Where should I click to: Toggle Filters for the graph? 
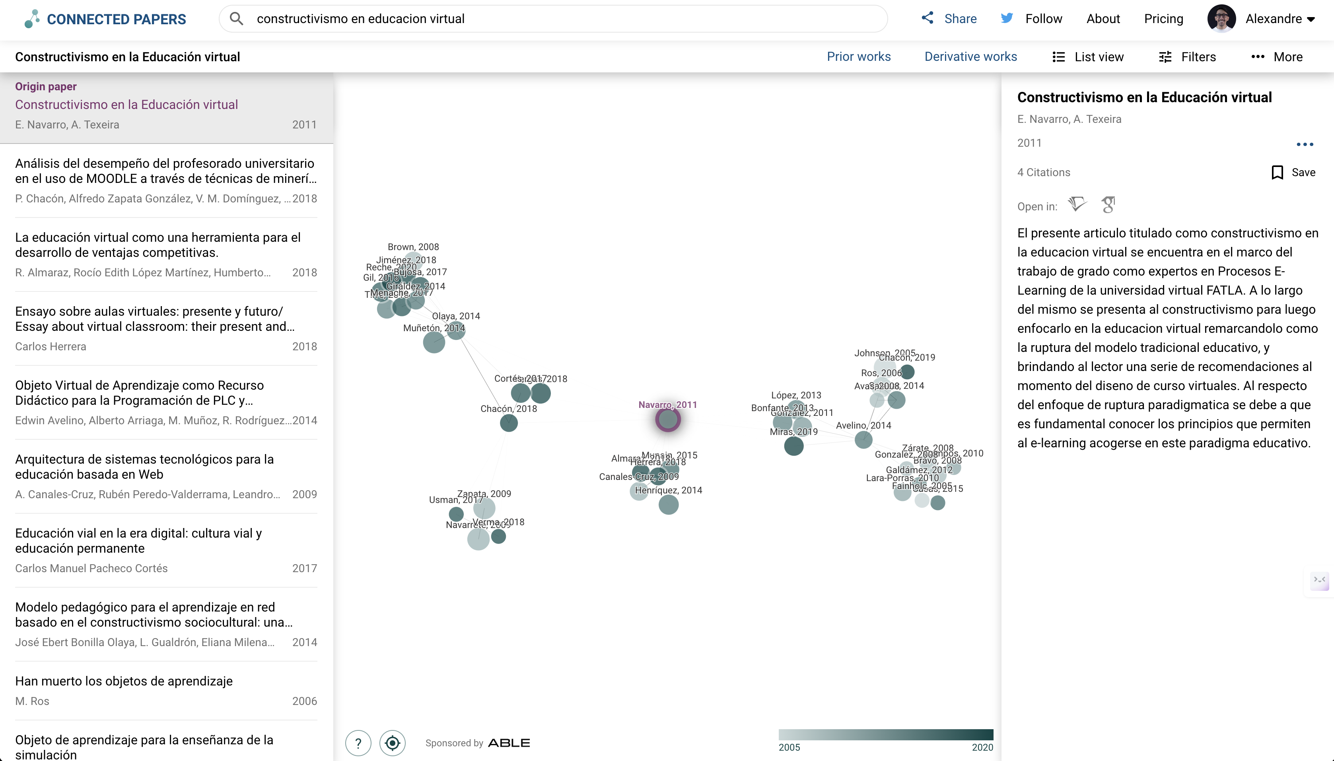(1188, 56)
